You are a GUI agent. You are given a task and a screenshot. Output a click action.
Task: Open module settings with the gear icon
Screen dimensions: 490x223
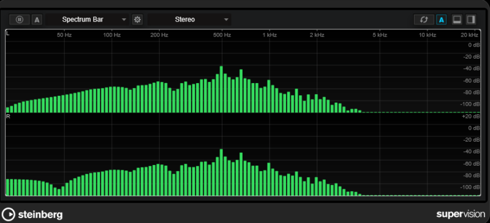click(137, 20)
